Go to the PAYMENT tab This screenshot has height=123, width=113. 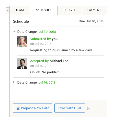[94, 10]
